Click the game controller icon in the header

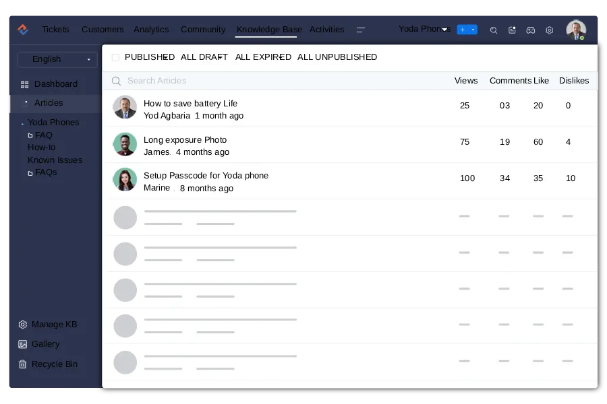click(x=531, y=30)
